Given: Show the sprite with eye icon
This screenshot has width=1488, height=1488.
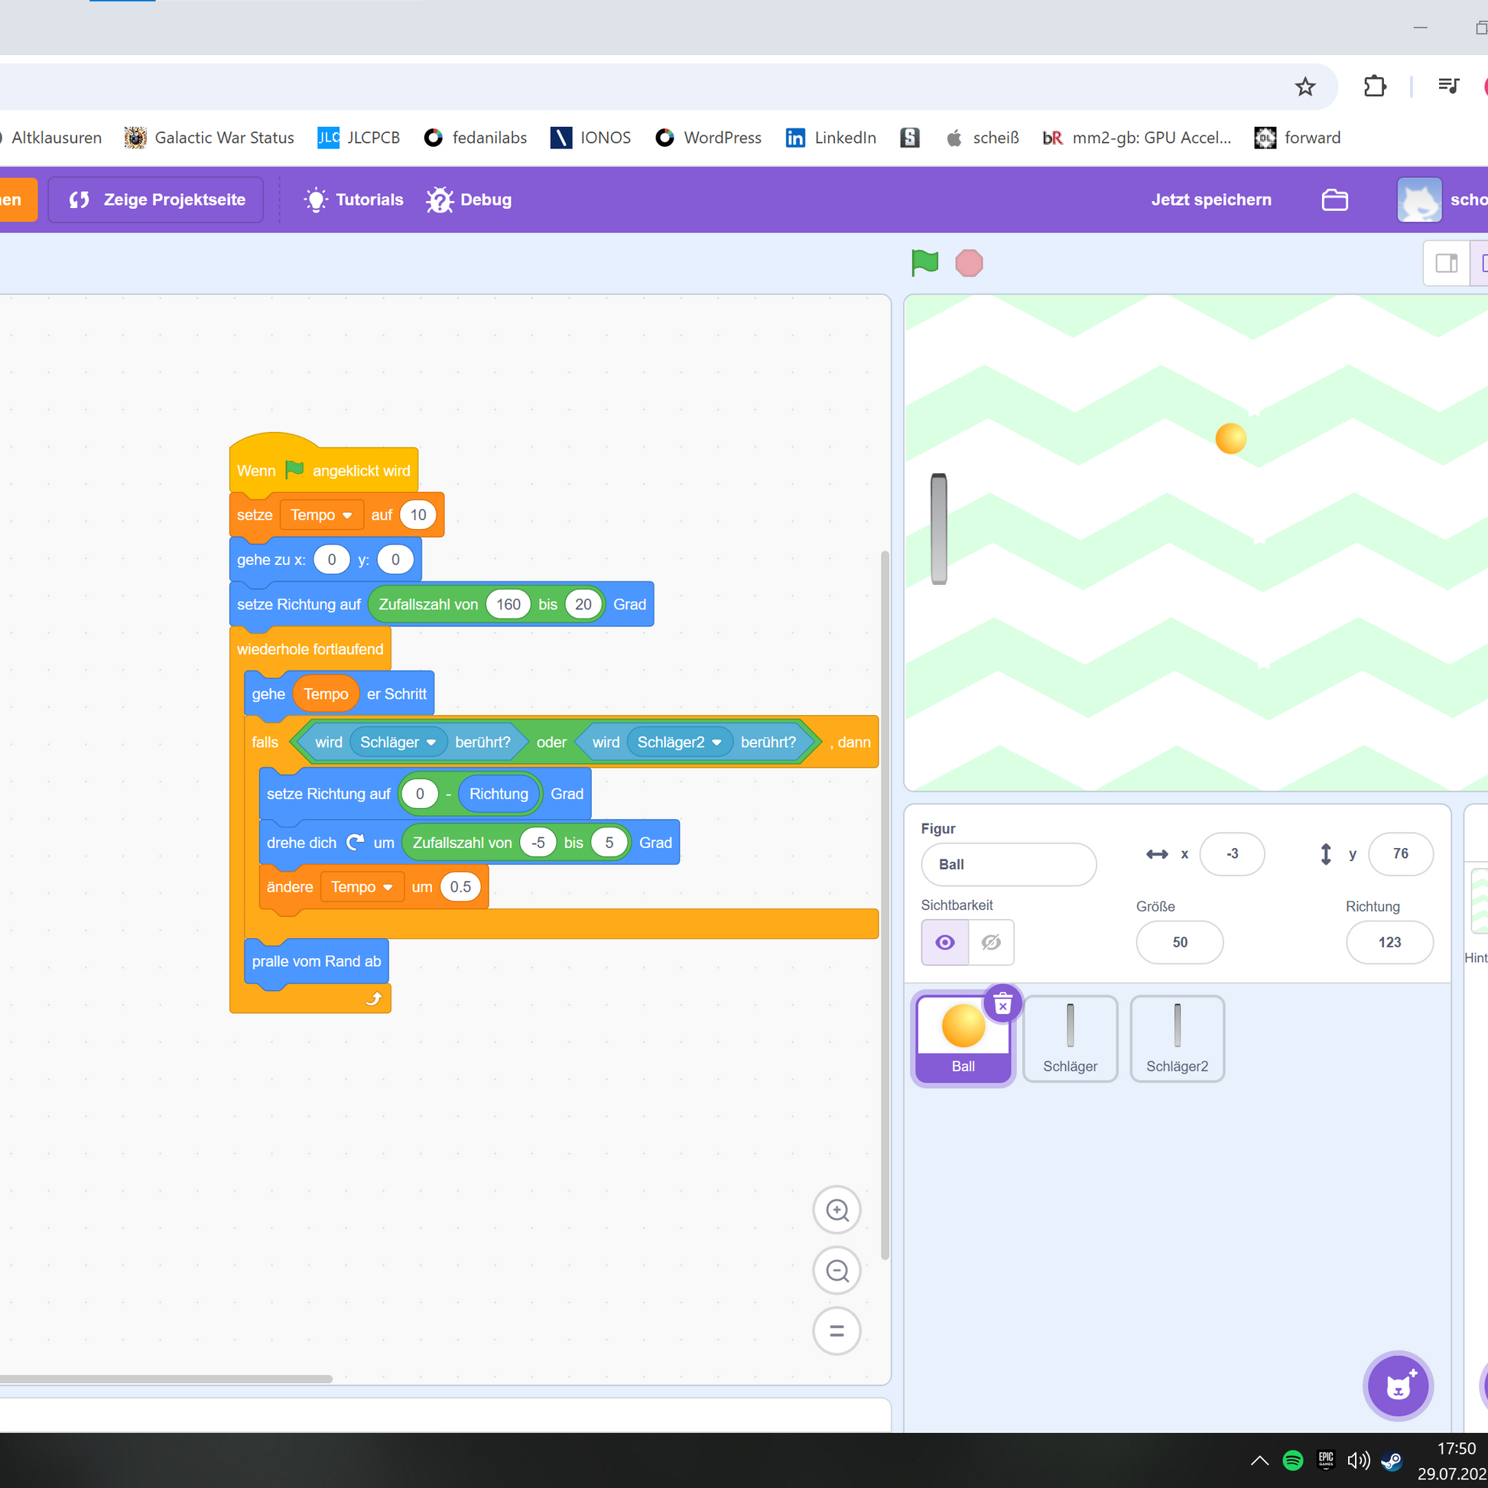Looking at the screenshot, I should pos(944,942).
